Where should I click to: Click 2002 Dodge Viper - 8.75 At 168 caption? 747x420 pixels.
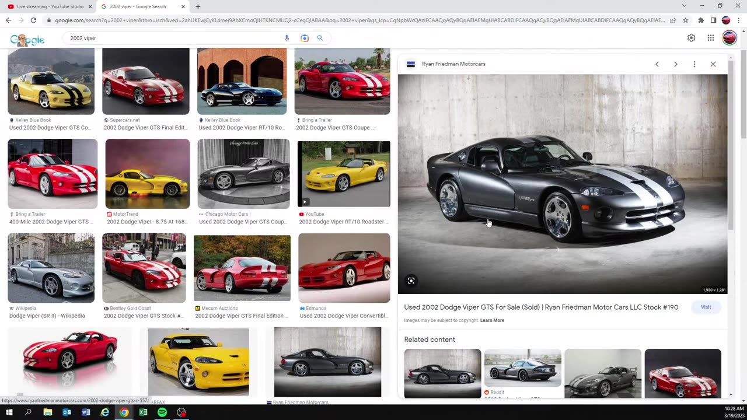coord(146,222)
